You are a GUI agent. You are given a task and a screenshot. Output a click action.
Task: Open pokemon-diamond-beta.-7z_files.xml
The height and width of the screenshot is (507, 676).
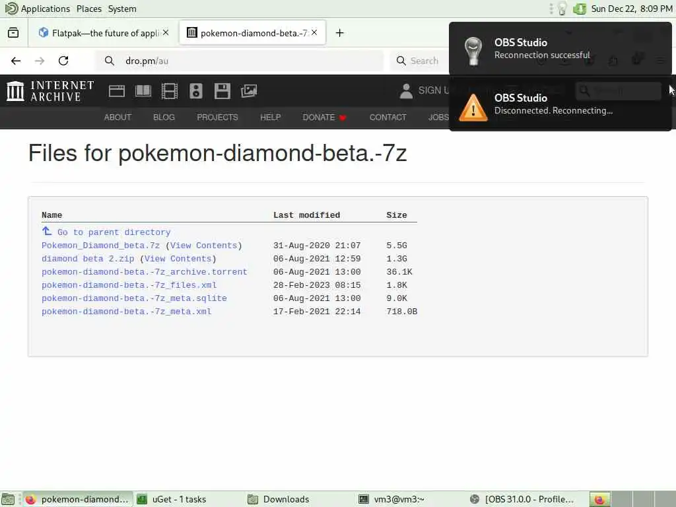click(129, 285)
